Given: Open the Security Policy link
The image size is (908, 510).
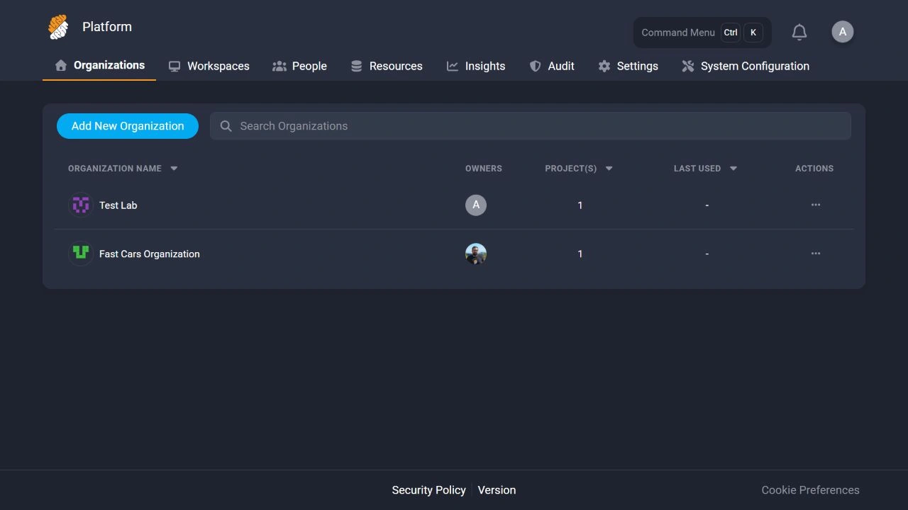Looking at the screenshot, I should tap(429, 490).
